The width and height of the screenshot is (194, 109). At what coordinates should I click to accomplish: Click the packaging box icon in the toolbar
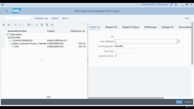click(x=52, y=25)
